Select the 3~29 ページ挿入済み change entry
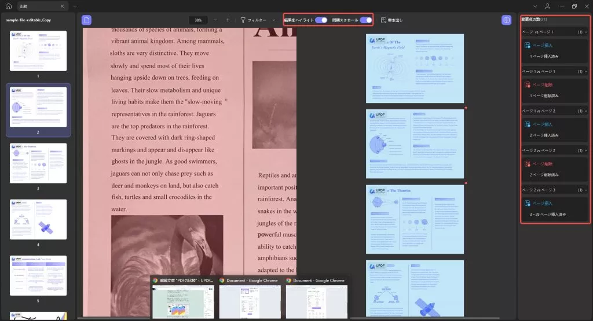Viewport: 593px width, 321px height. point(548,214)
